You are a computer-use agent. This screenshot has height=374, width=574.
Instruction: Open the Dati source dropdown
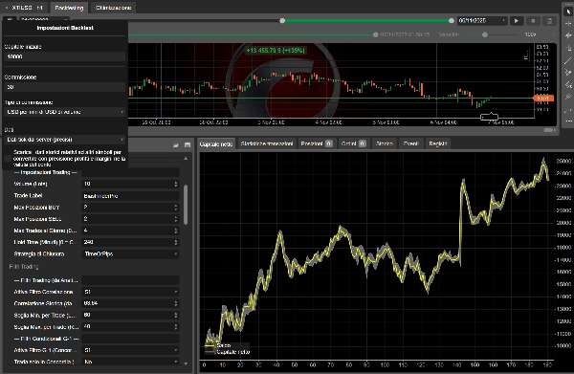coord(64,140)
